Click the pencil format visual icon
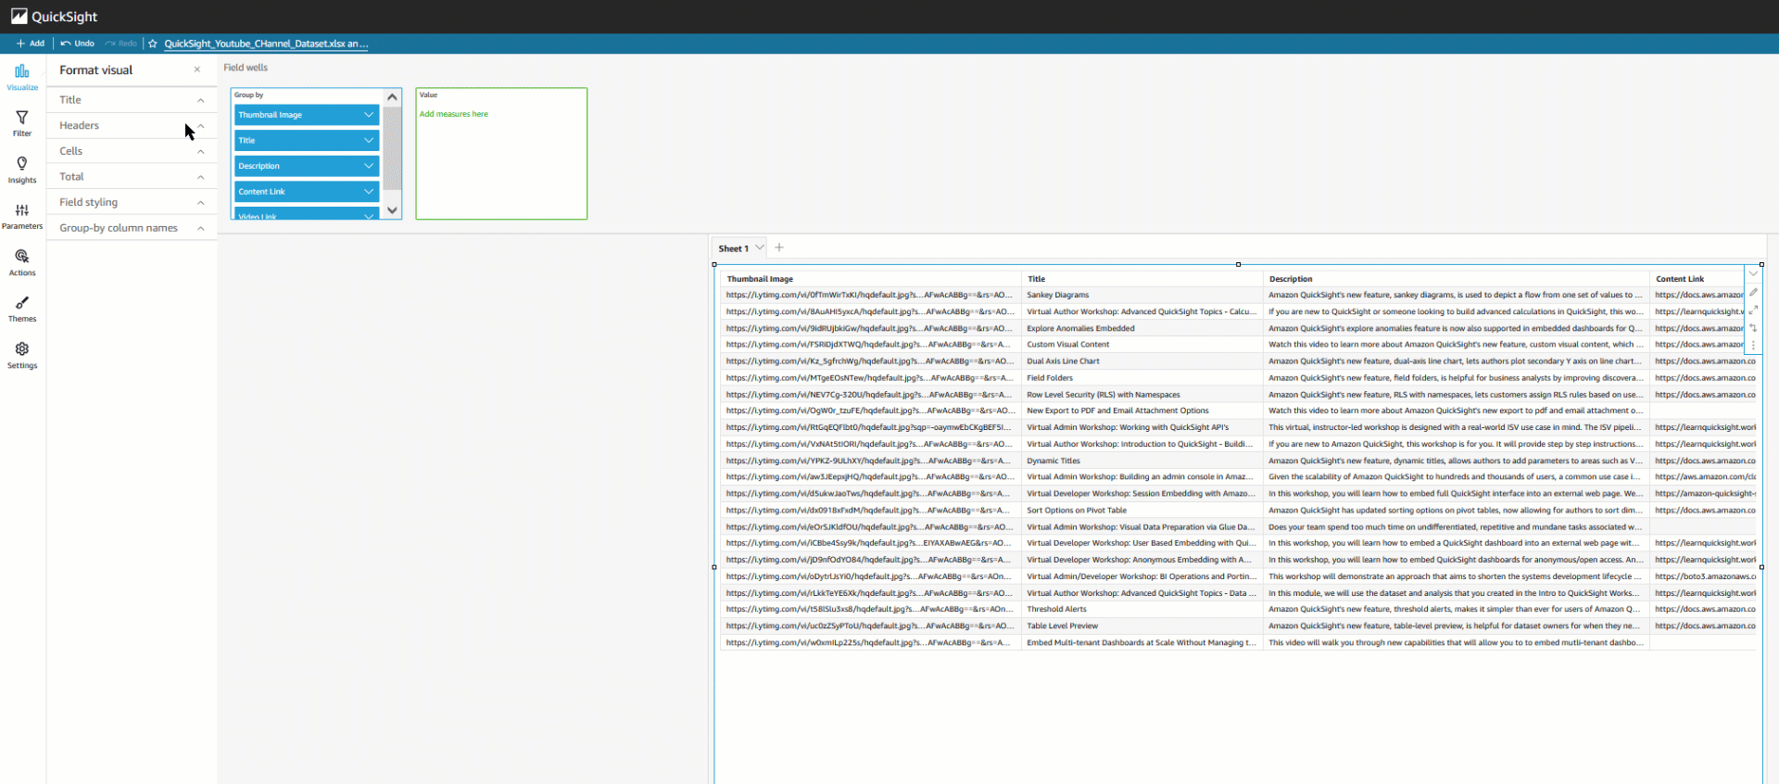Screen dimensions: 1779x784 [1753, 292]
